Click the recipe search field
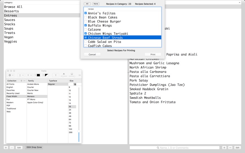Image resolution: width=245 pixels, height=153 pixels. [x=175, y=148]
